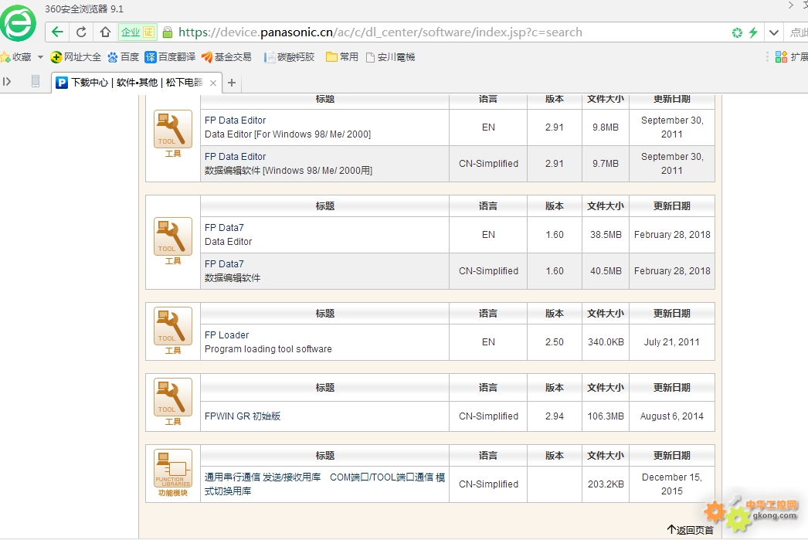Click the 9.8MB file size cell
Image resolution: width=808 pixels, height=540 pixels.
click(606, 127)
